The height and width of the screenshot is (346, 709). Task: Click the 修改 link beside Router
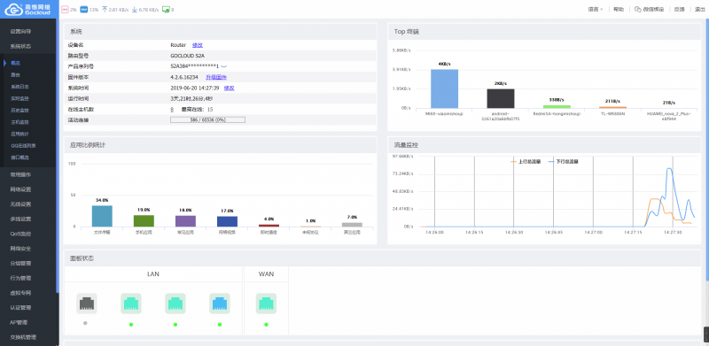coord(198,45)
